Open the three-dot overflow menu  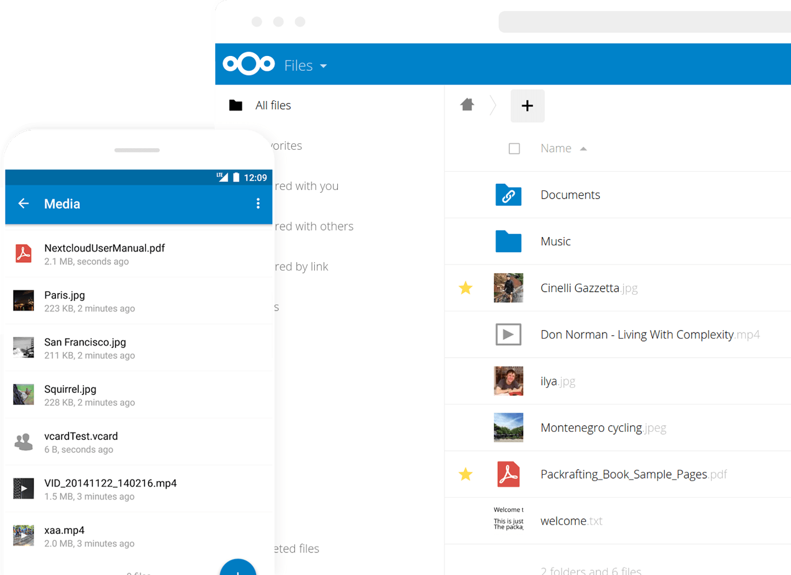click(258, 204)
